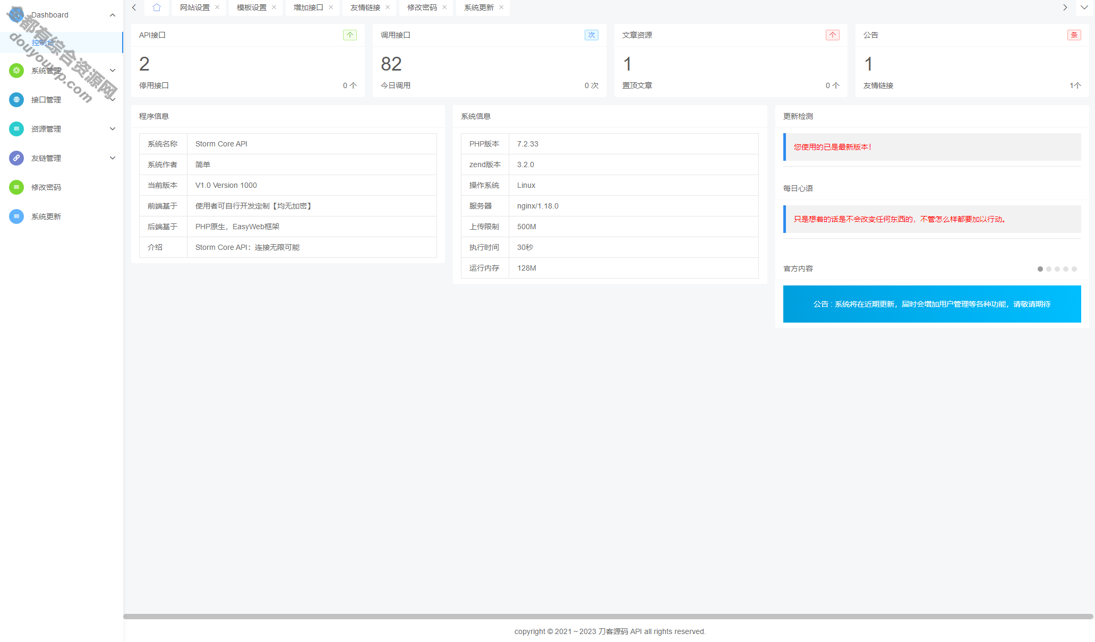Click the V1.0 Version 1000 cell

(312, 185)
